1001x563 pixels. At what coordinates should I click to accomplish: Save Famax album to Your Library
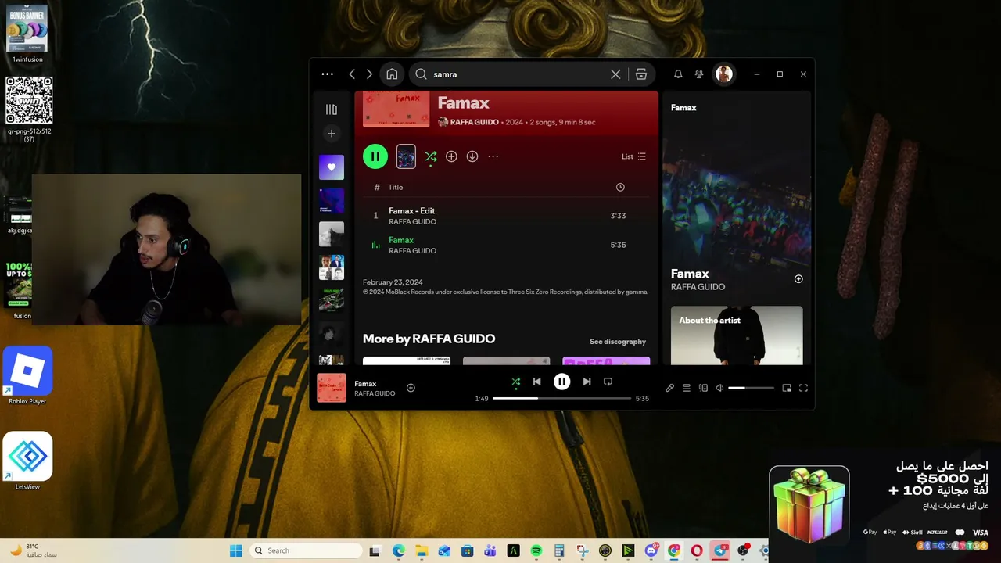tap(451, 156)
